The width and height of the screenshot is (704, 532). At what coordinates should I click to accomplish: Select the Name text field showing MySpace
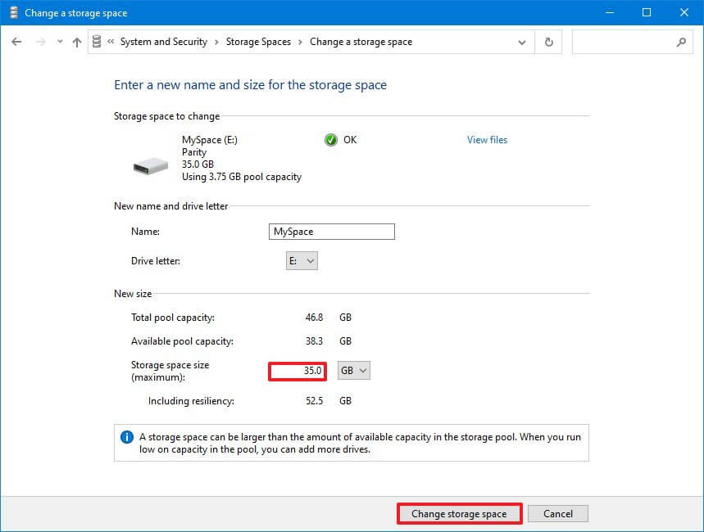(x=330, y=232)
